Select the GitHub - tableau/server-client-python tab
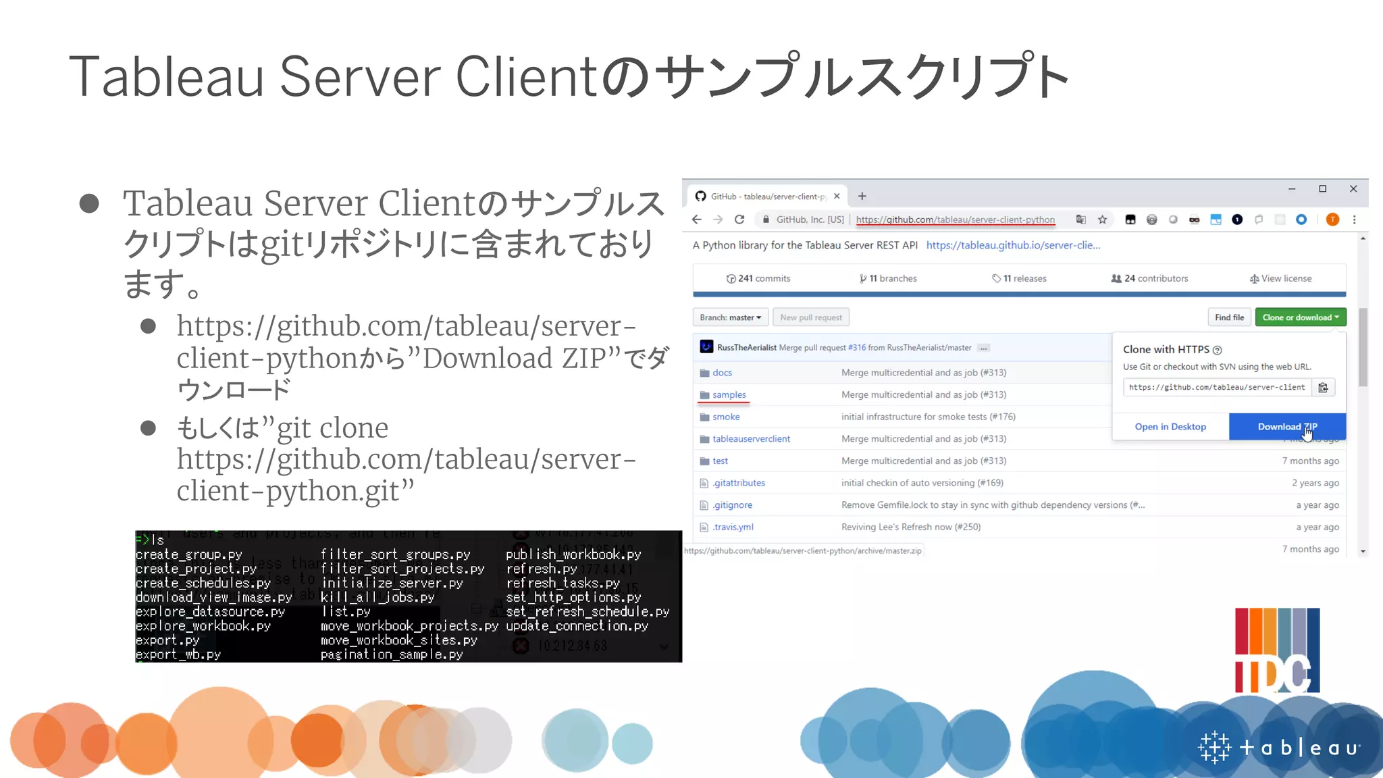The height and width of the screenshot is (778, 1383). pyautogui.click(x=768, y=197)
